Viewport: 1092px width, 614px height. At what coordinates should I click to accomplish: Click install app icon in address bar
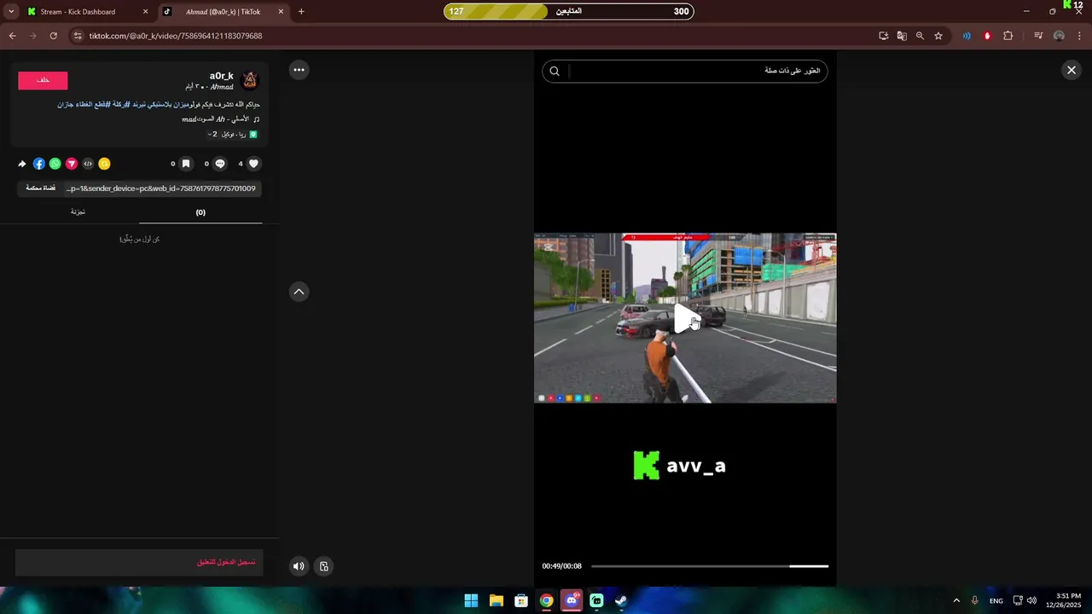point(884,36)
